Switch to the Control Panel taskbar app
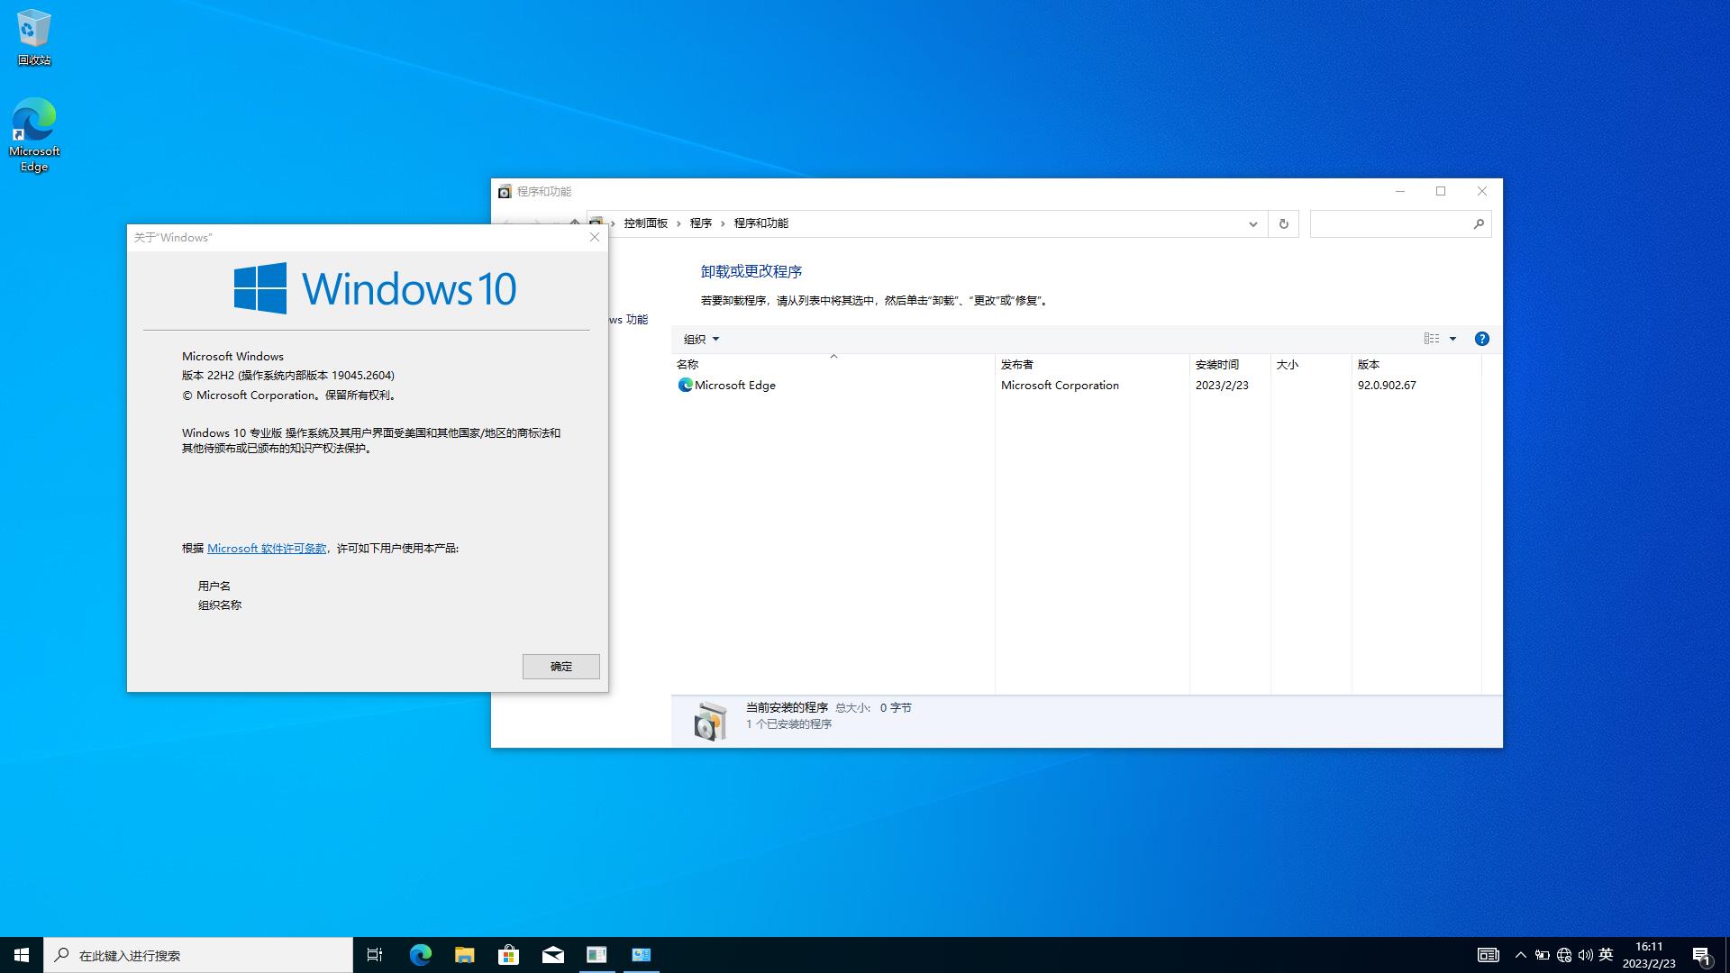 point(641,955)
